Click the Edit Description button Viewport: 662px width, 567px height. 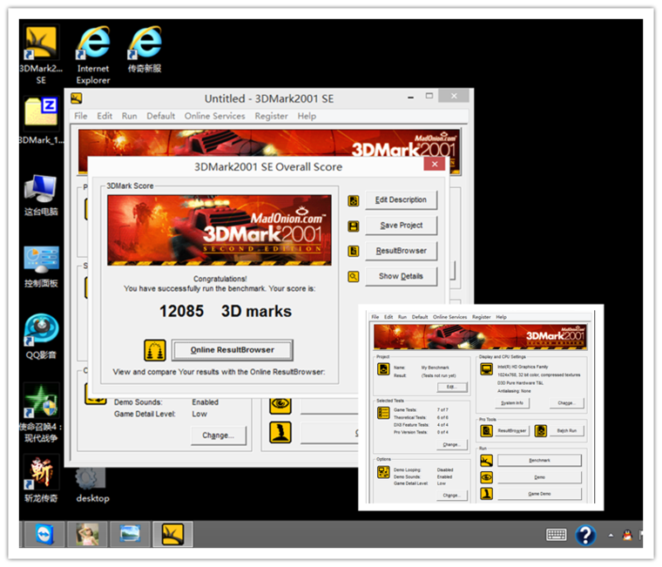click(x=401, y=200)
